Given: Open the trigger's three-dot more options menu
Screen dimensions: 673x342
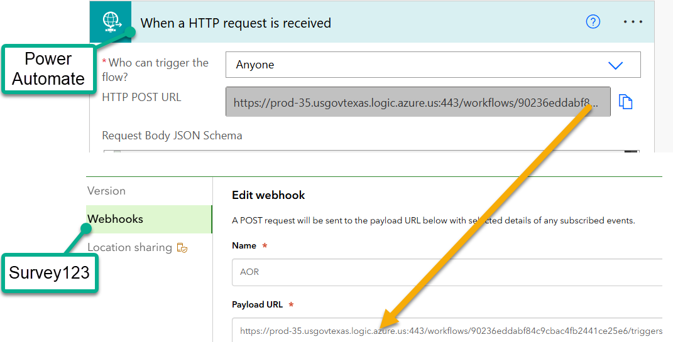Looking at the screenshot, I should point(633,22).
